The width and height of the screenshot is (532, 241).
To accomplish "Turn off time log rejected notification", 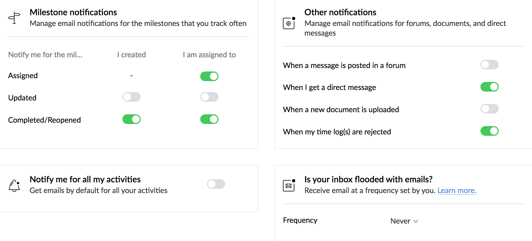I will (490, 131).
